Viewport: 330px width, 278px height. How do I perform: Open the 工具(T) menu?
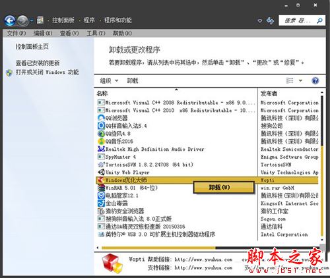point(96,34)
